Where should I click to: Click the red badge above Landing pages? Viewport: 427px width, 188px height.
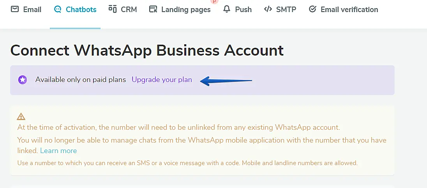coord(213,2)
